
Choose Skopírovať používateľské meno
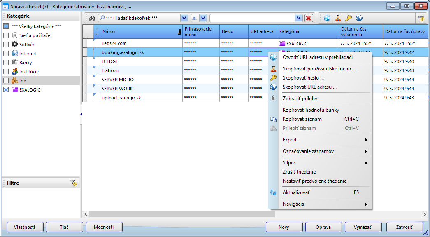click(325, 69)
